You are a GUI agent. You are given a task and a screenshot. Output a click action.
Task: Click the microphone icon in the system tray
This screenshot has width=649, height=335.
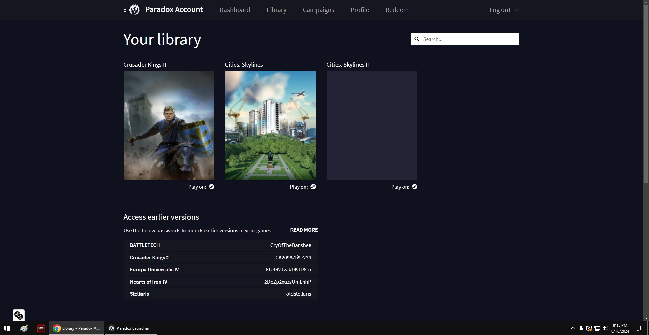[580, 328]
